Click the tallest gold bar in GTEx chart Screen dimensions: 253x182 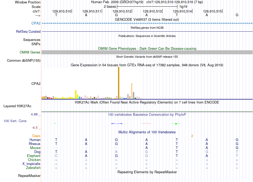click(119, 83)
